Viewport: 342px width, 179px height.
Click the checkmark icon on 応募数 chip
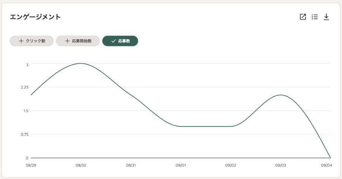(x=113, y=41)
